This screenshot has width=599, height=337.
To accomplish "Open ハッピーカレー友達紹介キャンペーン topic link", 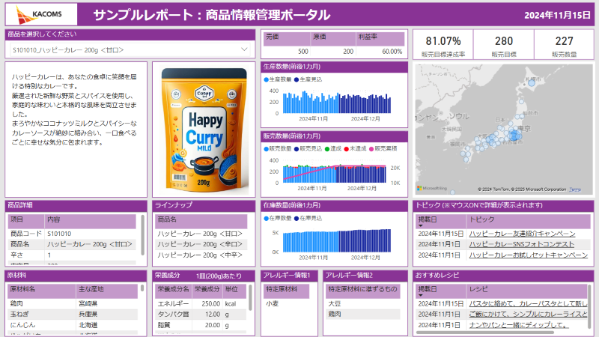I will click(x=522, y=234).
